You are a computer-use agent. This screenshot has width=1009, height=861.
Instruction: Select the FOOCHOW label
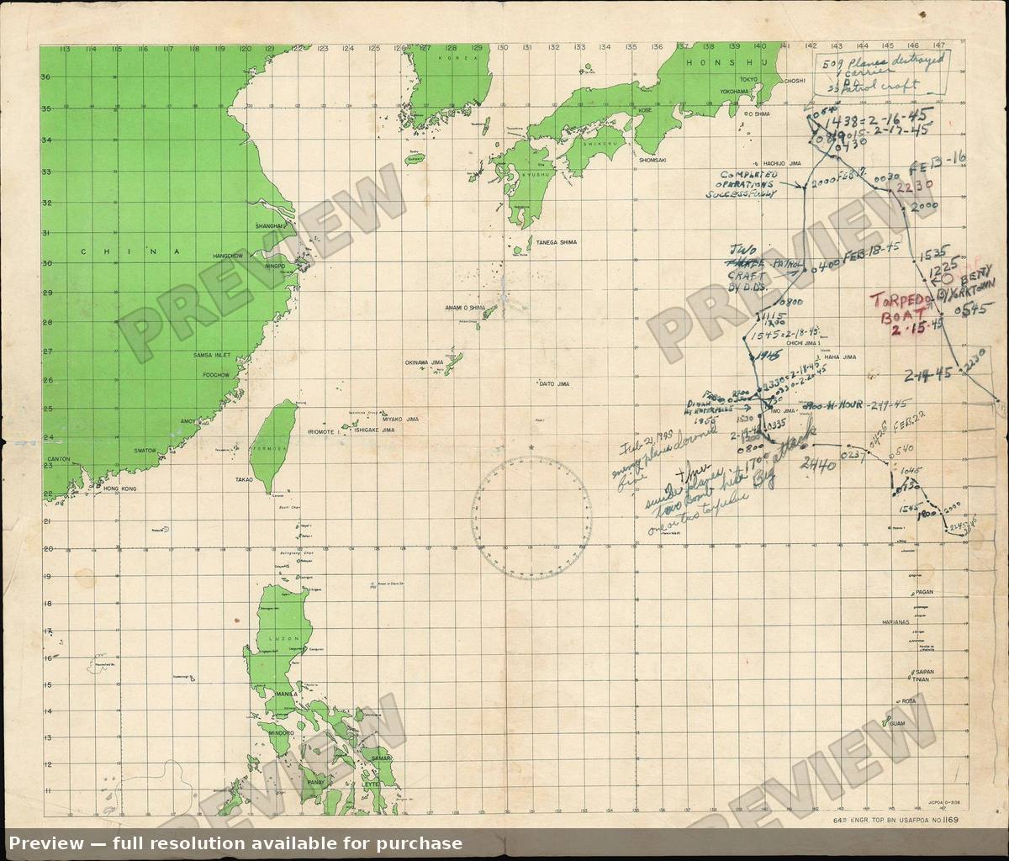pyautogui.click(x=216, y=375)
